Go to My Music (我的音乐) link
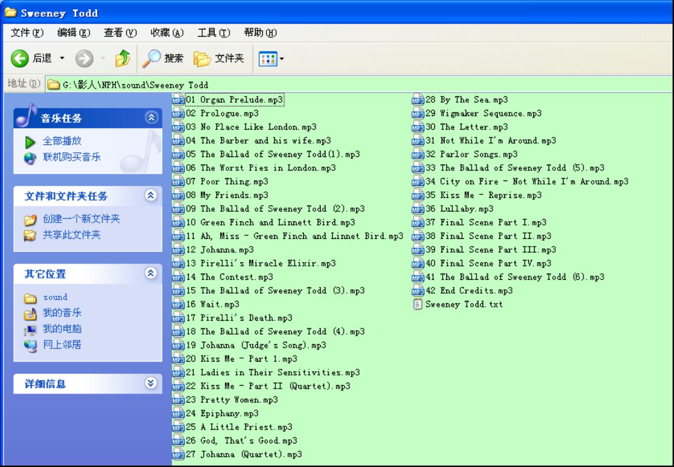674x467 pixels. click(x=62, y=313)
